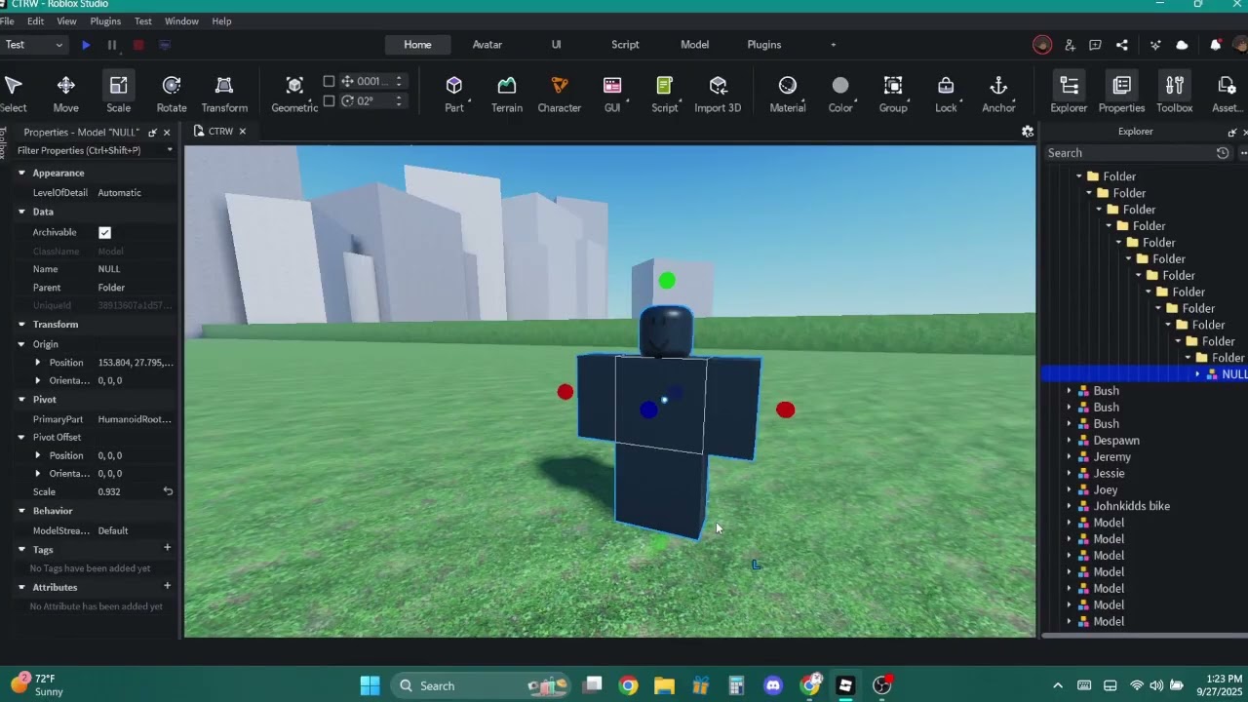
Task: Switch to the Avatar tab
Action: pos(487,45)
